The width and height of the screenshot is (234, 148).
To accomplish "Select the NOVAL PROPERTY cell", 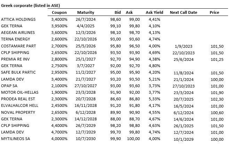I will 18,112.
